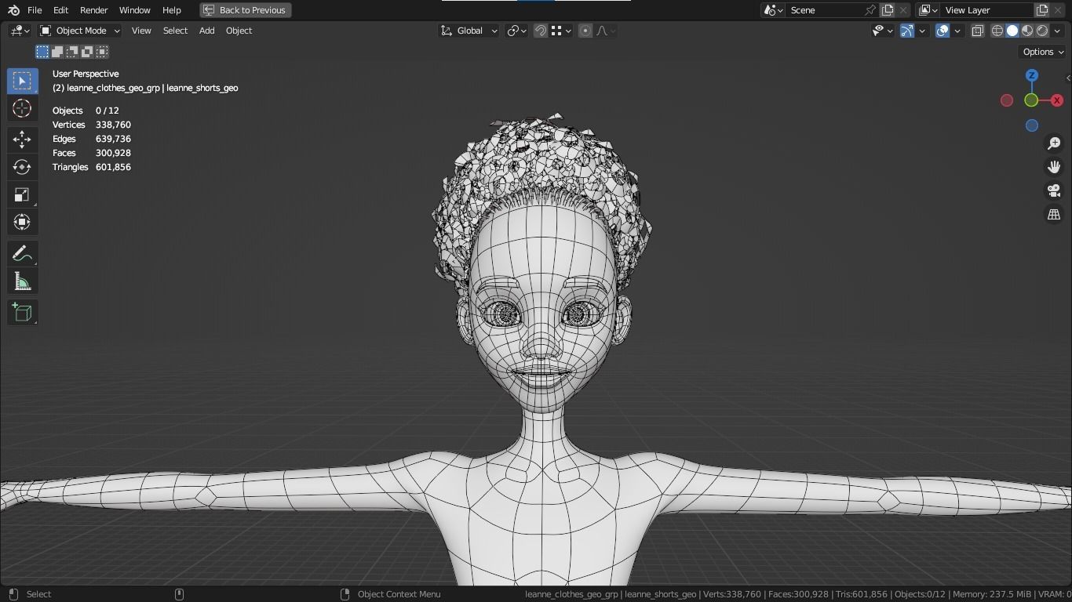Click the negative X axis gizmo circle
The height and width of the screenshot is (602, 1072).
(x=1007, y=100)
